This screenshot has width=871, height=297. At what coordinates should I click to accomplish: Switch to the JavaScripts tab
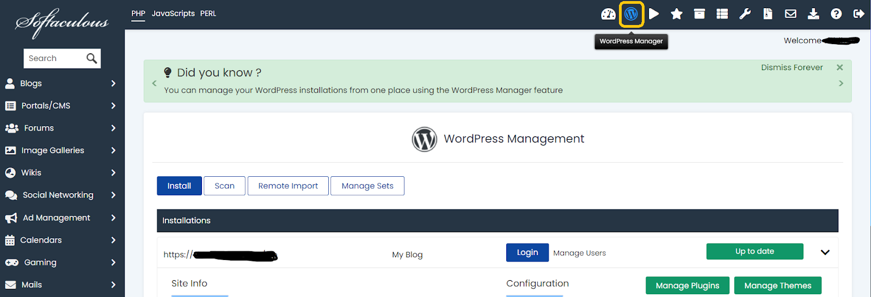pos(173,14)
